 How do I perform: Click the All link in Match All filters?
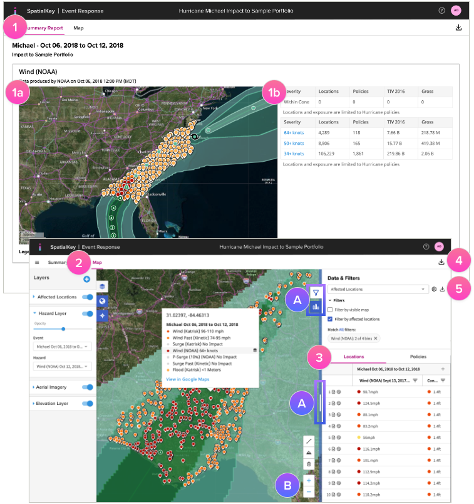coord(341,330)
